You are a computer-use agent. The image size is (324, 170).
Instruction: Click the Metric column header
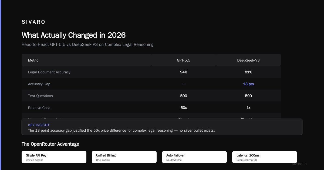click(x=33, y=60)
